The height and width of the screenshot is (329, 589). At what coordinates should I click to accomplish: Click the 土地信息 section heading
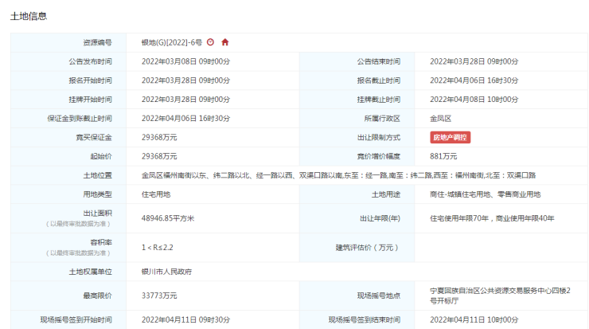(x=28, y=16)
